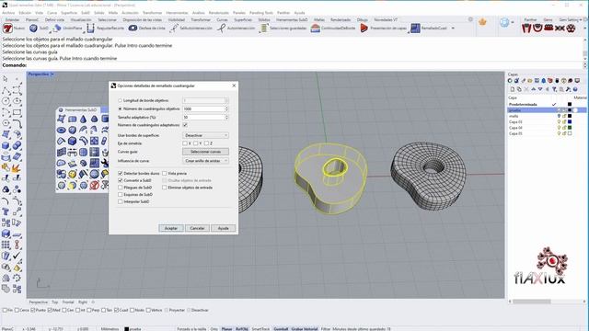Click the Cancelar button
Viewport: 589px width, 331px height.
[197, 228]
